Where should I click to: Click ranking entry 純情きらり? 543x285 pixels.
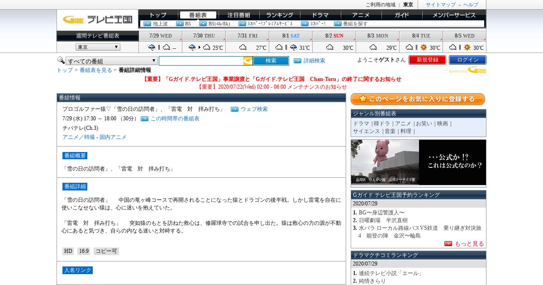tap(372, 281)
